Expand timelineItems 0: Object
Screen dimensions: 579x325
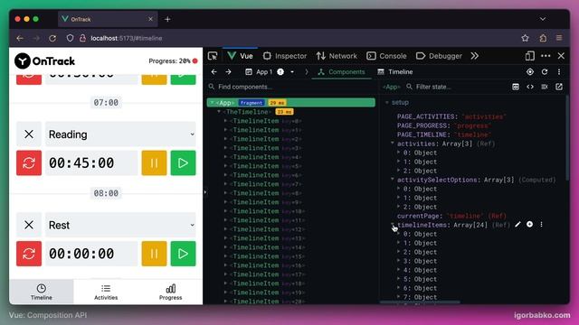(x=398, y=234)
